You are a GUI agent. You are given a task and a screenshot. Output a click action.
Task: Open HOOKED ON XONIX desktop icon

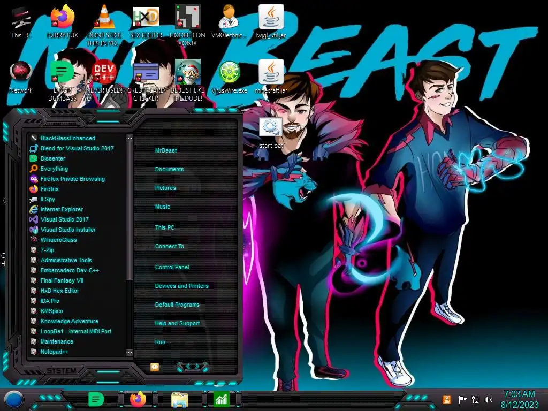(187, 25)
